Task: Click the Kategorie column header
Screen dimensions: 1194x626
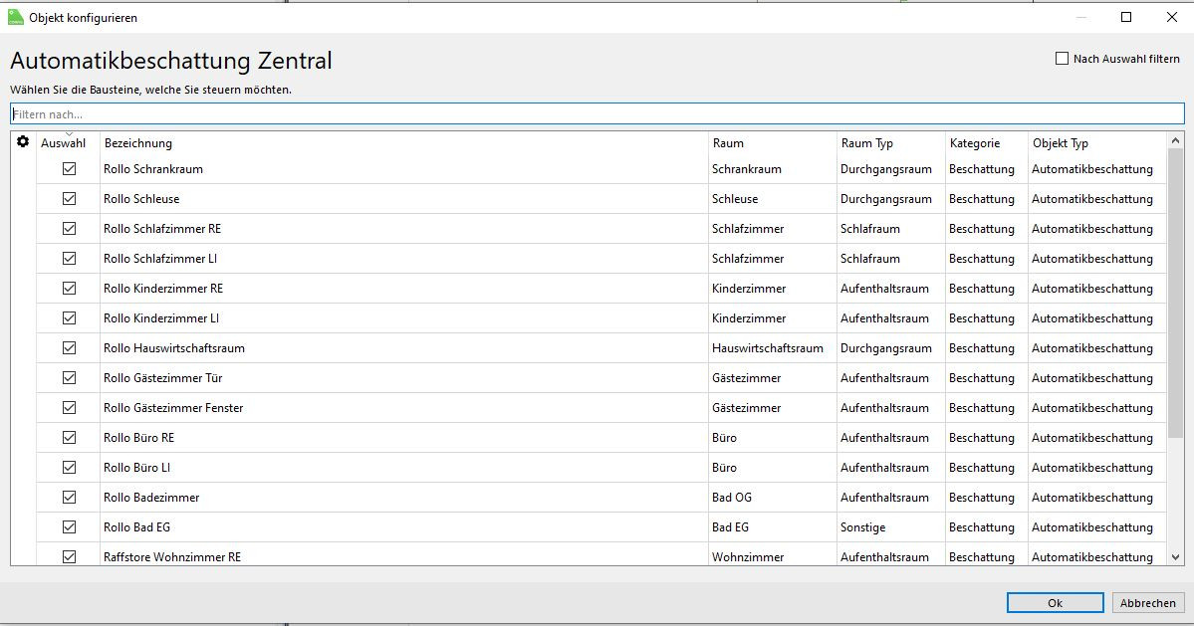Action: pyautogui.click(x=974, y=143)
